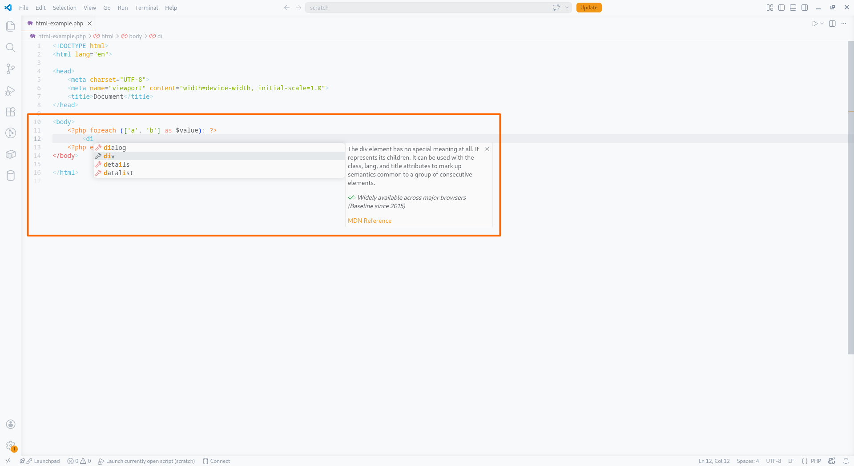The height and width of the screenshot is (466, 854).
Task: Select the html-example.php tab
Action: click(59, 24)
